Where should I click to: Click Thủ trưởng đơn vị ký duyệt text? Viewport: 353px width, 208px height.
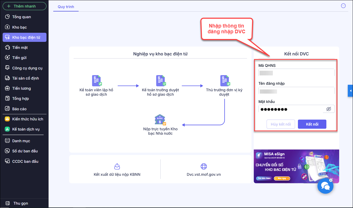[x=224, y=92]
